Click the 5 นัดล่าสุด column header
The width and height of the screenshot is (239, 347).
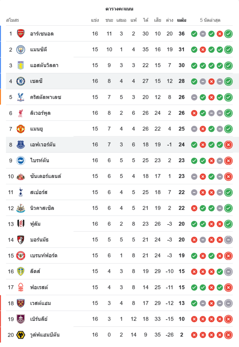[210, 20]
